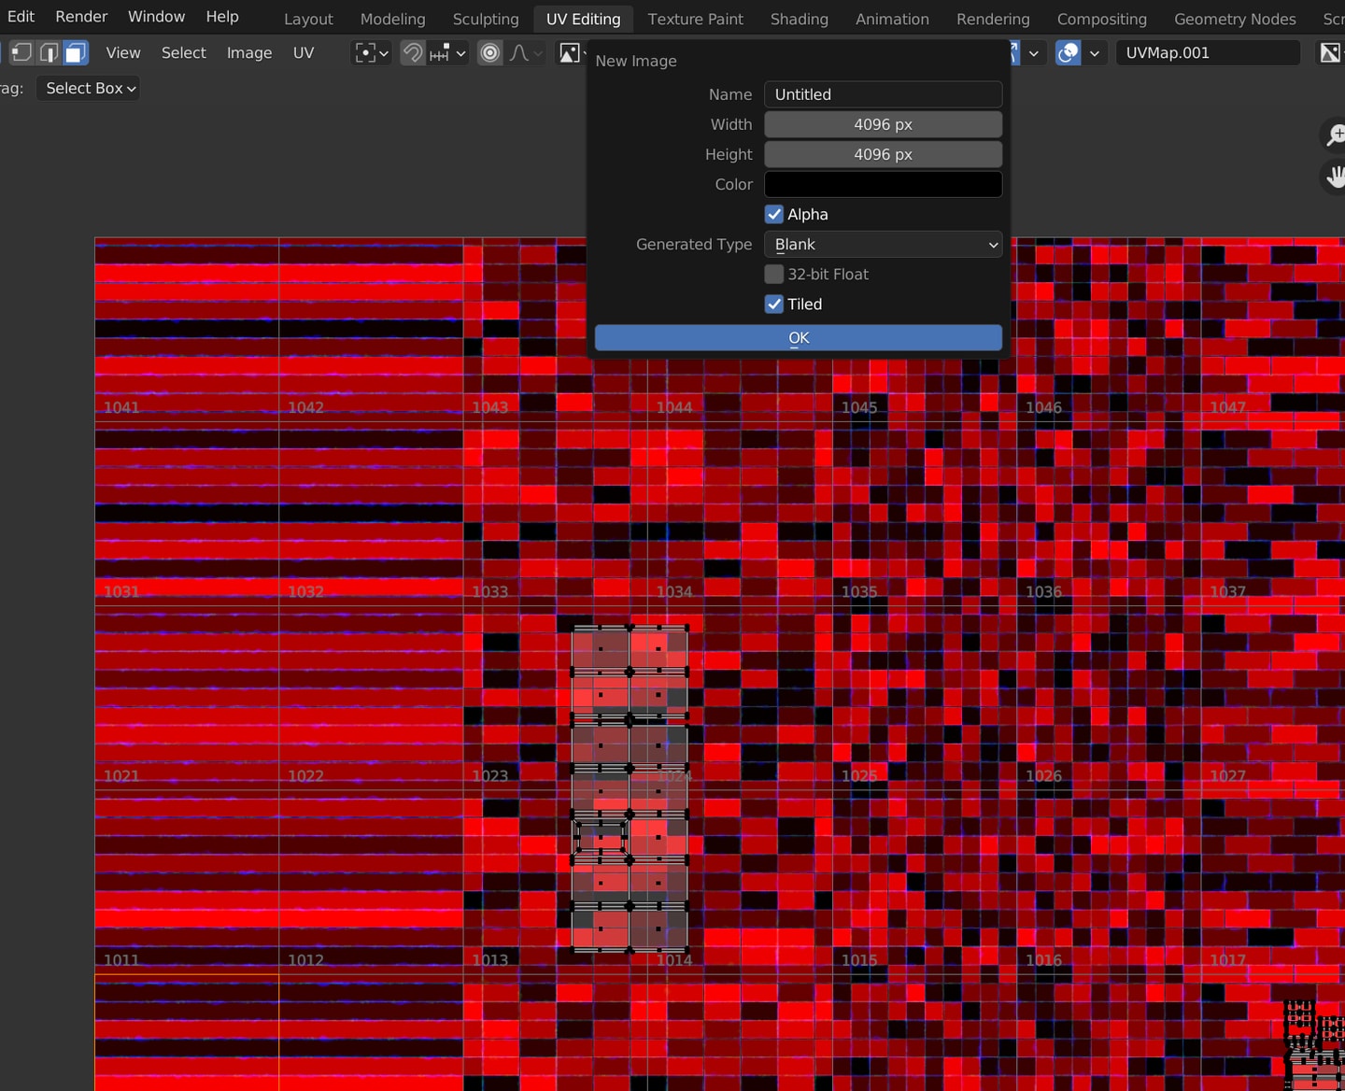The height and width of the screenshot is (1091, 1345).
Task: Activate the island select mode icon
Action: (76, 52)
